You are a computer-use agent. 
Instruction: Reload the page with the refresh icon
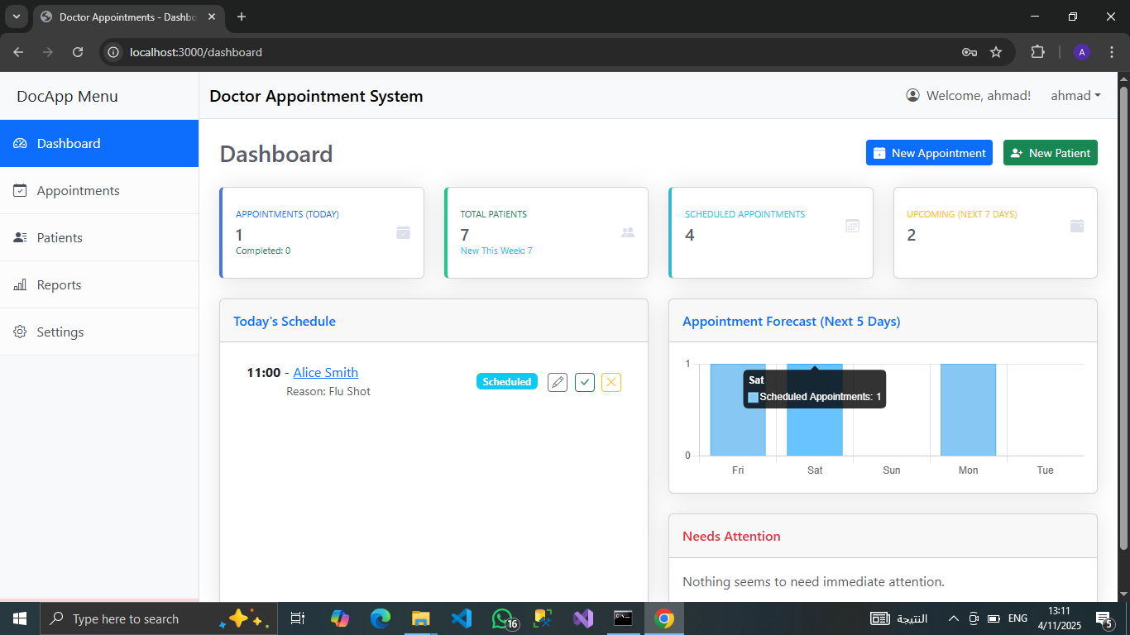point(78,52)
